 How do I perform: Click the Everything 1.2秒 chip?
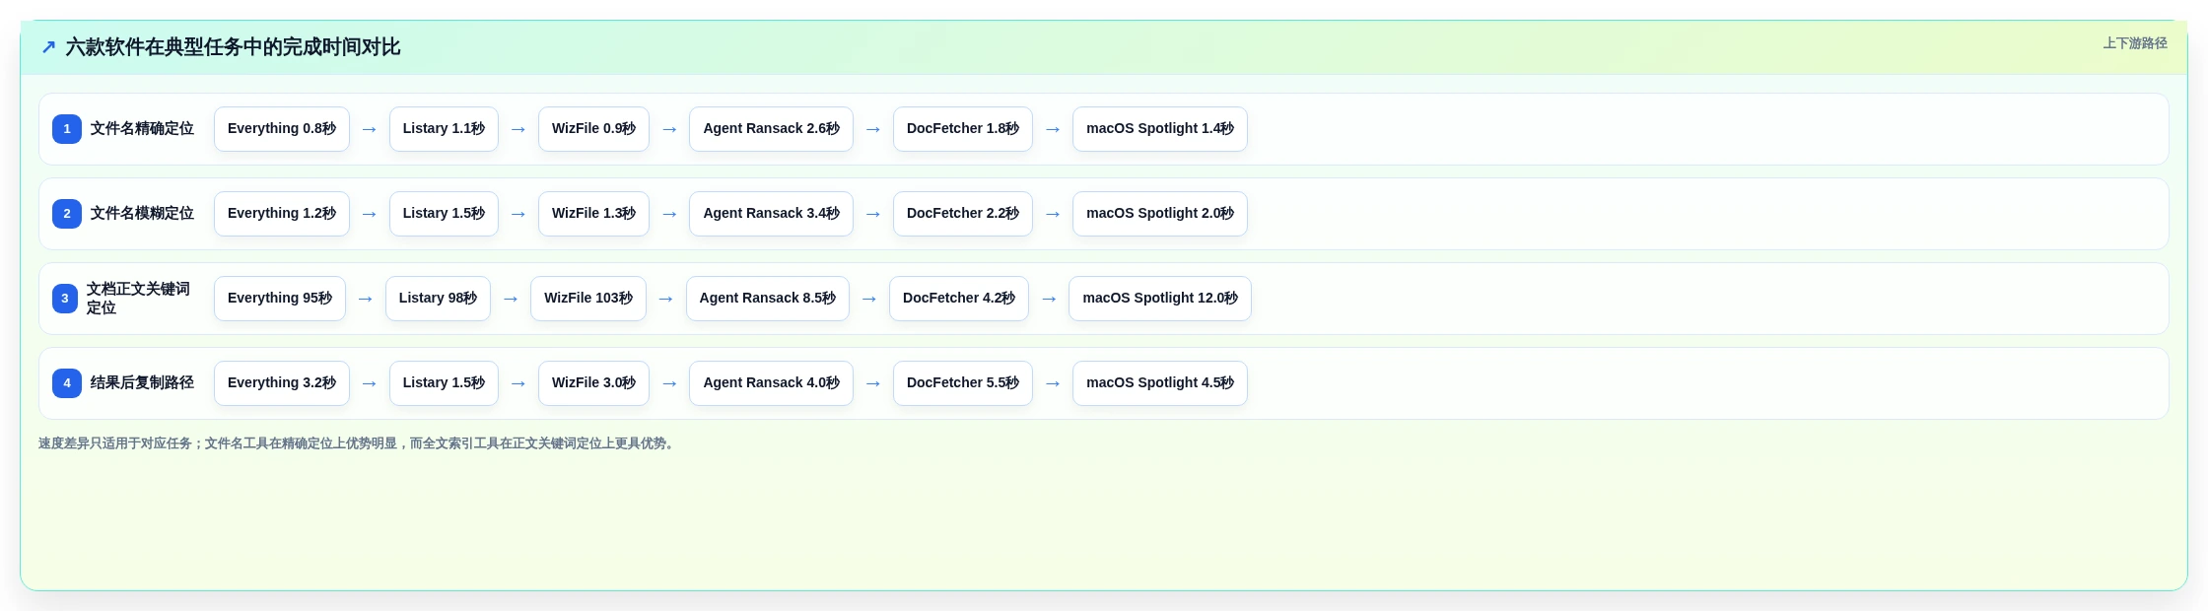click(x=282, y=214)
